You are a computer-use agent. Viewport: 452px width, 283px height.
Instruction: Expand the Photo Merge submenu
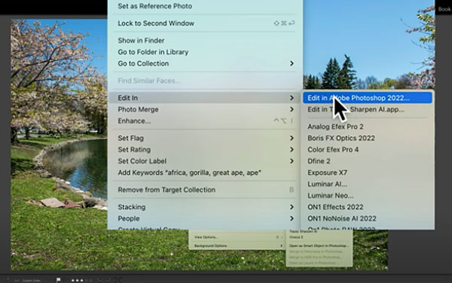[x=205, y=109]
